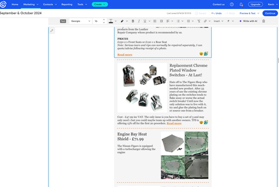Toggle bold formatting
This screenshot has height=187, width=279.
[x=133, y=21]
